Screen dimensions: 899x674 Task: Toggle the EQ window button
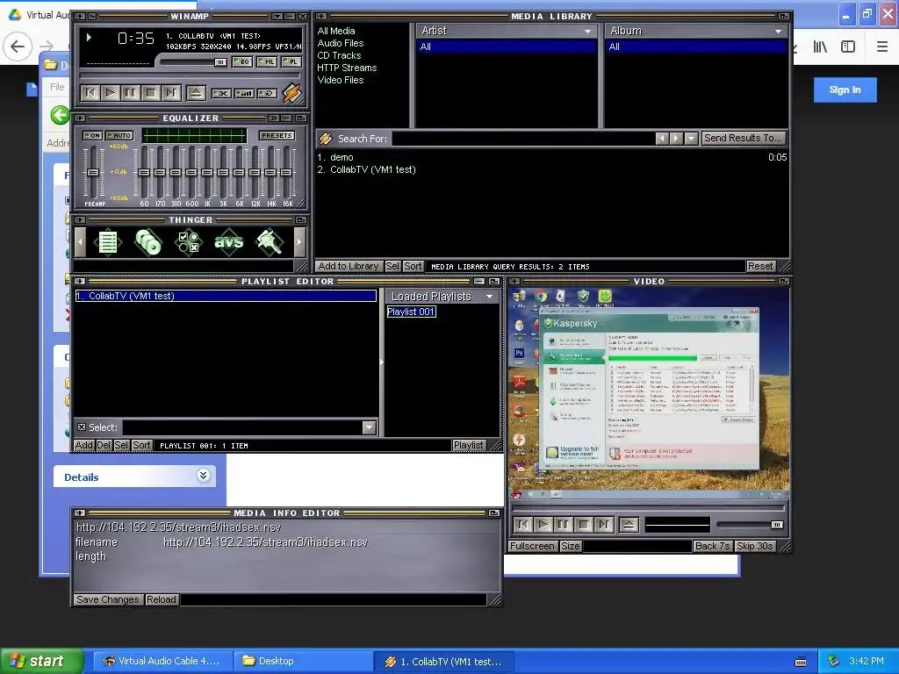coord(242,61)
